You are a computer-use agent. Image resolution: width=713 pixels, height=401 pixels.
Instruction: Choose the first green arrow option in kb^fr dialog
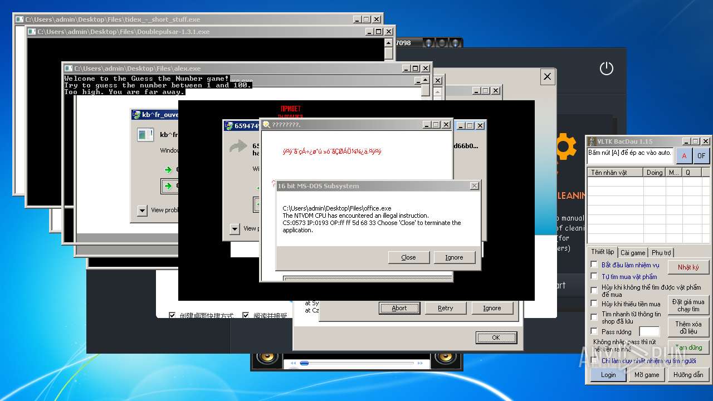click(168, 169)
